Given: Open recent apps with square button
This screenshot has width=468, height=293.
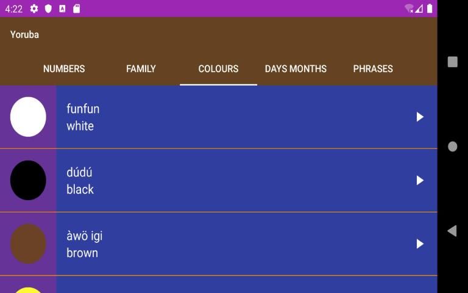Looking at the screenshot, I should (452, 62).
